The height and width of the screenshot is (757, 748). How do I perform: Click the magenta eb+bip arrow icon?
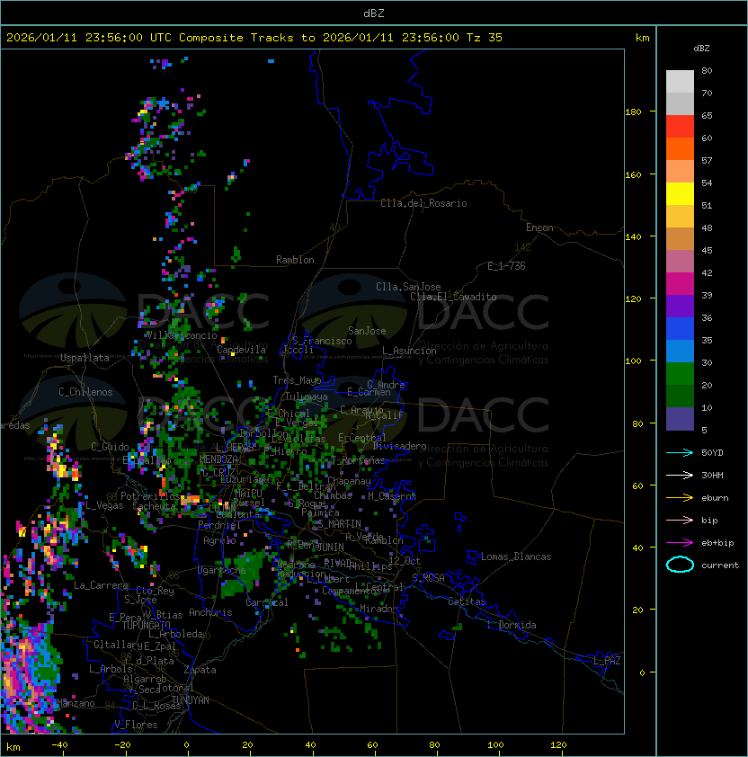point(680,543)
